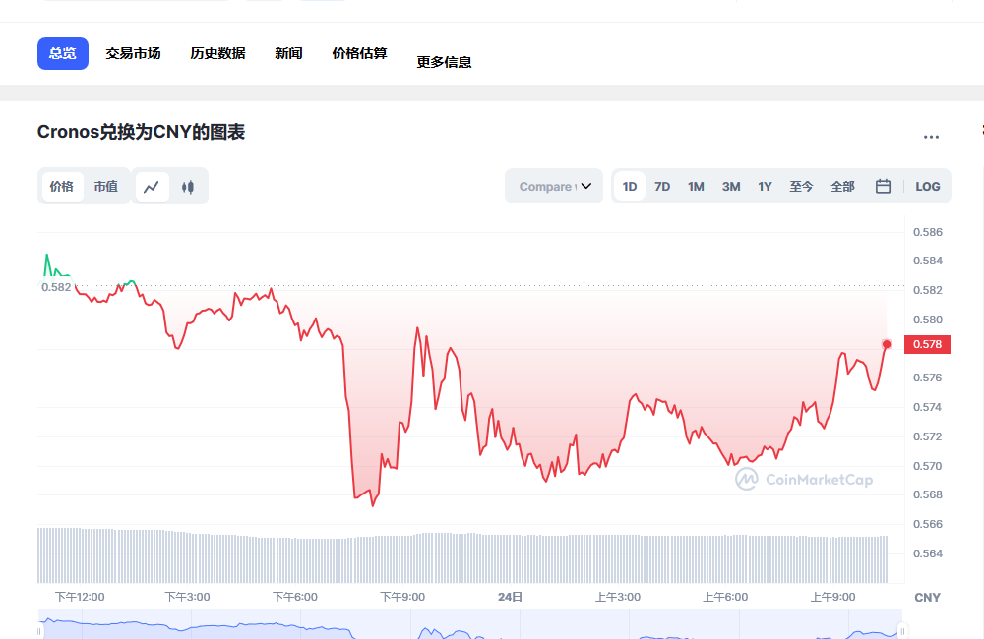
Task: Select the 至今 year-to-date range
Action: (x=801, y=186)
